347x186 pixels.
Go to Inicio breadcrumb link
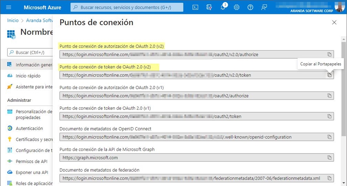13,20
